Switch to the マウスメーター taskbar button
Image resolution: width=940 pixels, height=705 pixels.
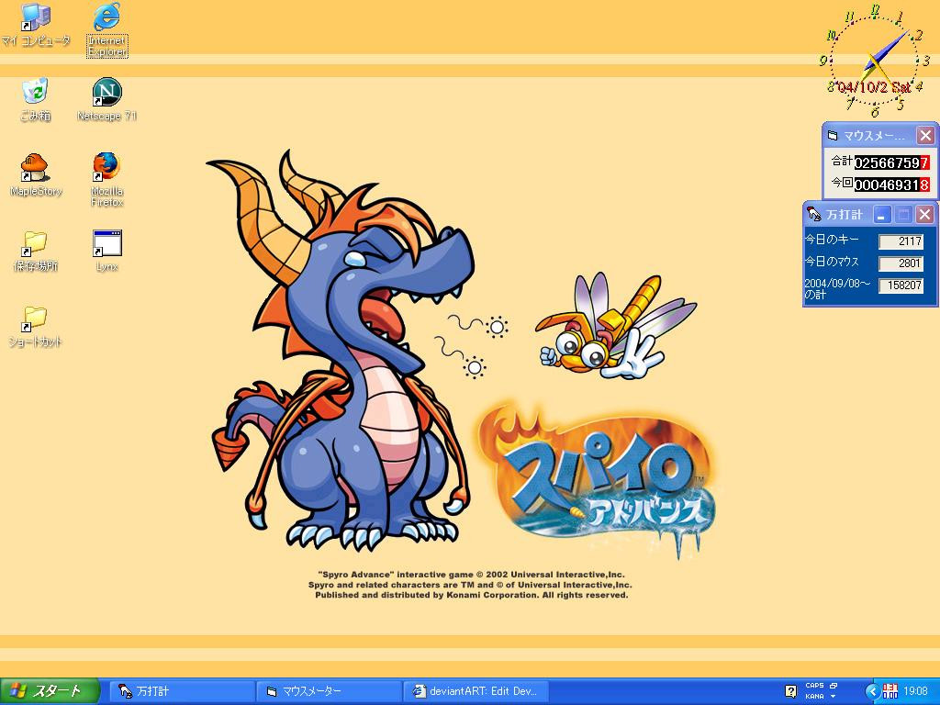pyautogui.click(x=330, y=691)
